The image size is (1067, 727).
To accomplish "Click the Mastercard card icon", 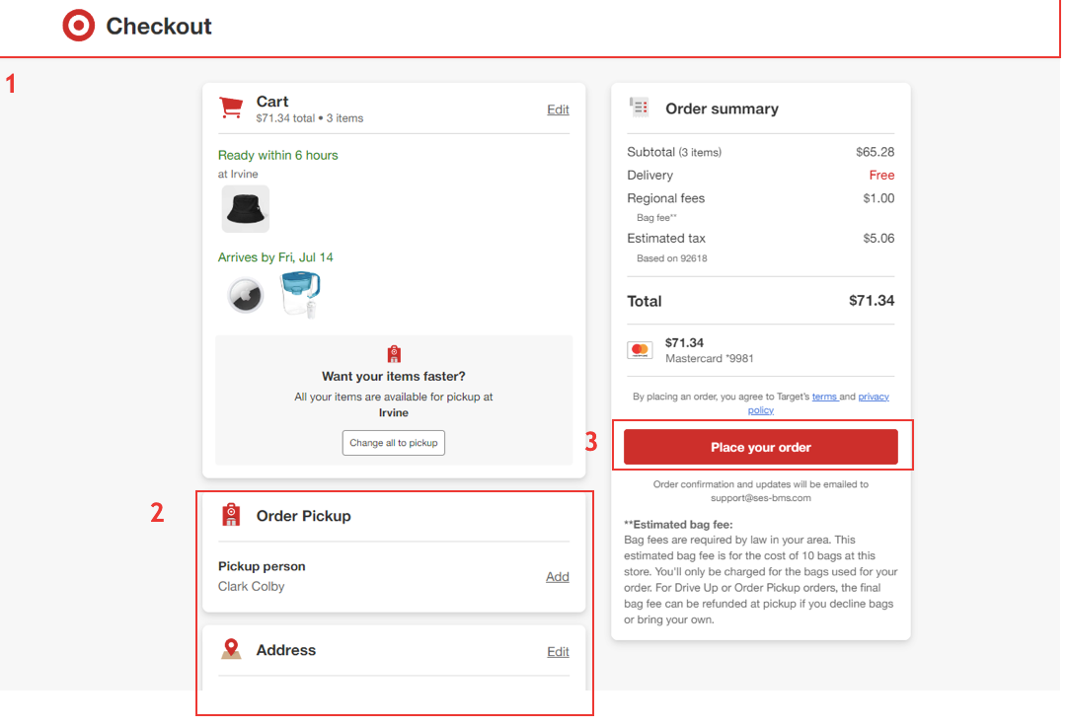I will 640,350.
